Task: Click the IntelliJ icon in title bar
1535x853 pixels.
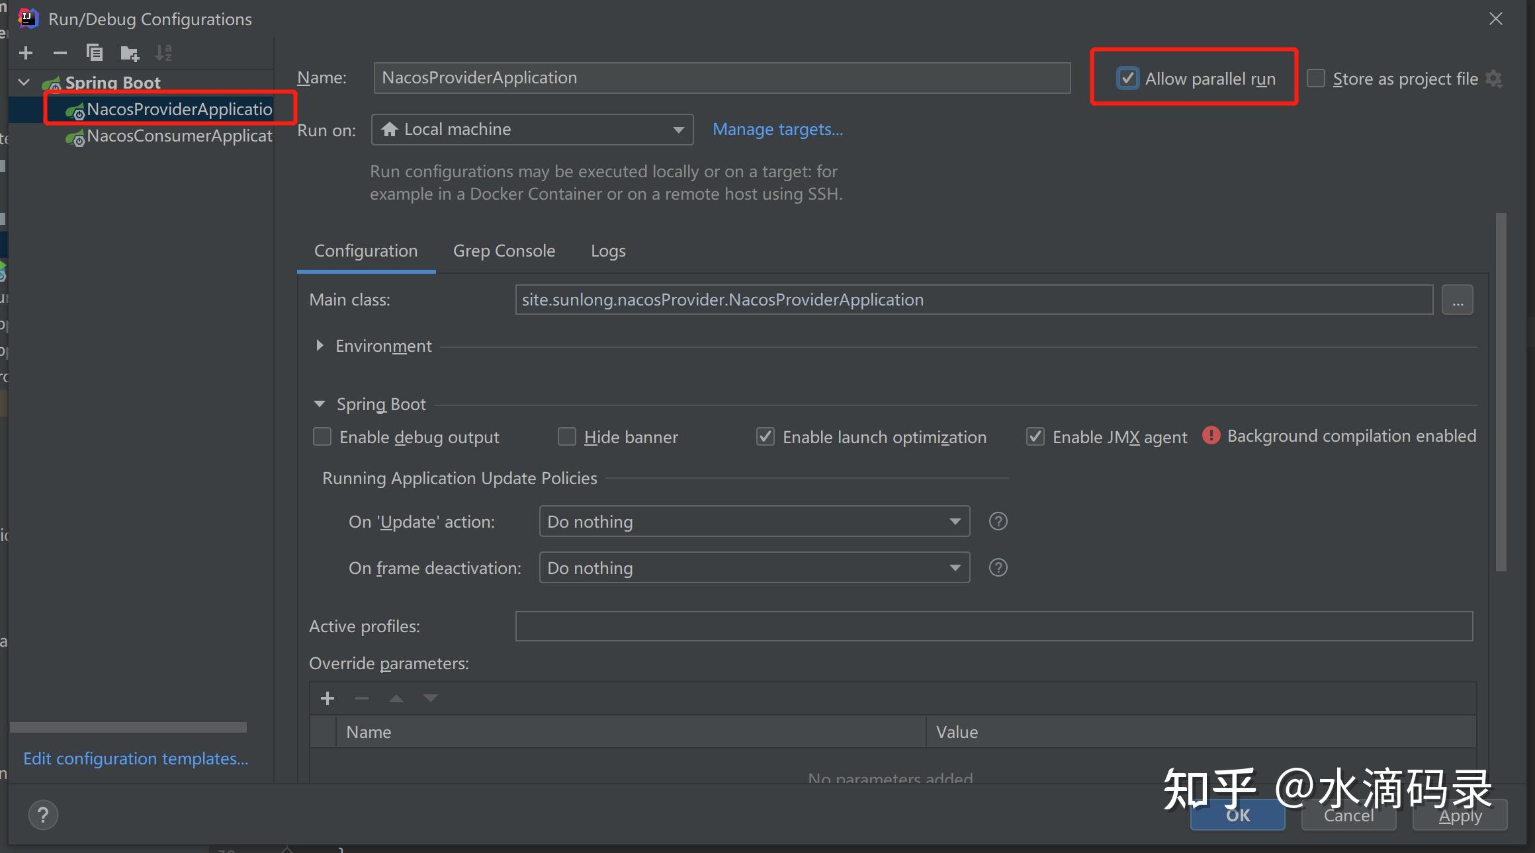Action: (x=28, y=19)
